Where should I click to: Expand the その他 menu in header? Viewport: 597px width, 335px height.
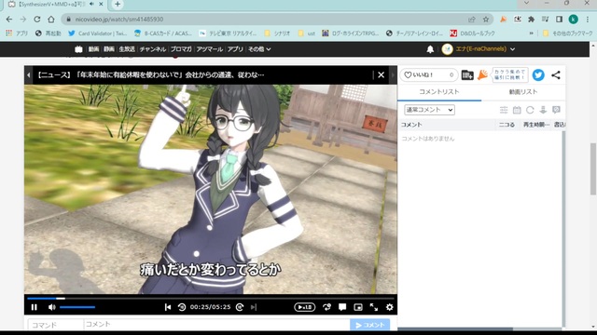pyautogui.click(x=259, y=49)
